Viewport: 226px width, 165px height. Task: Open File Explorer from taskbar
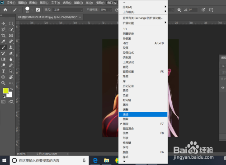tap(106, 160)
